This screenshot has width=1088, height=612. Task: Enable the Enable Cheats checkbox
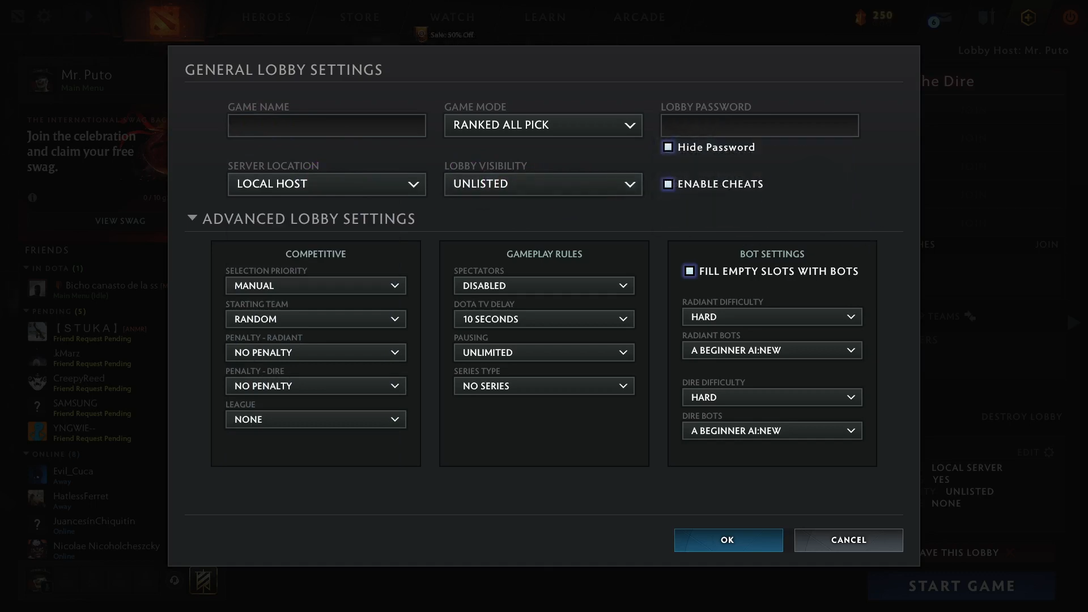[x=669, y=184]
